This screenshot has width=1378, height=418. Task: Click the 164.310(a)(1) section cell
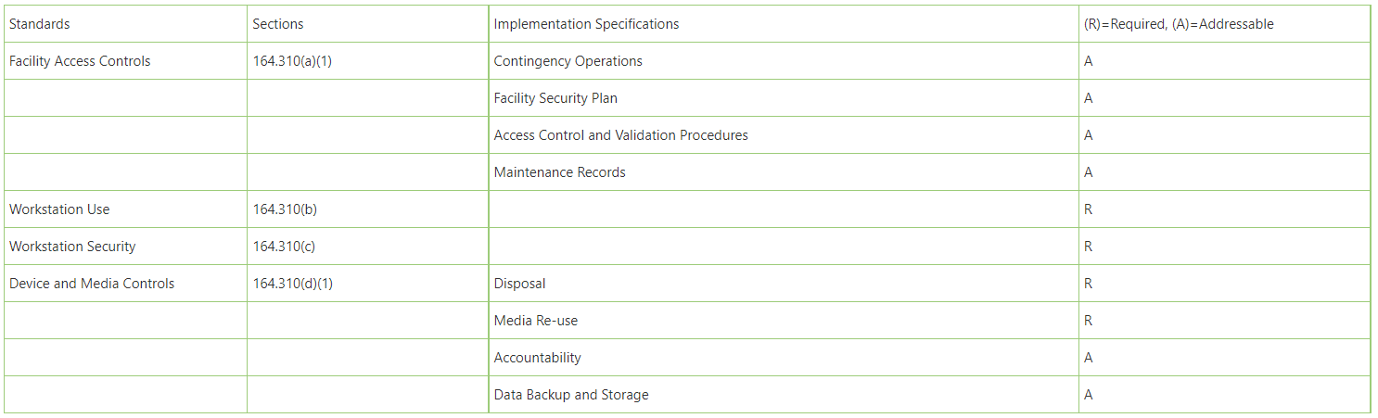(x=367, y=61)
